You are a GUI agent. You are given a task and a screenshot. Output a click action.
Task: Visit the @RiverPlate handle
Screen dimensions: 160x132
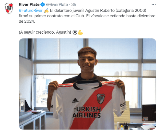[57, 5]
